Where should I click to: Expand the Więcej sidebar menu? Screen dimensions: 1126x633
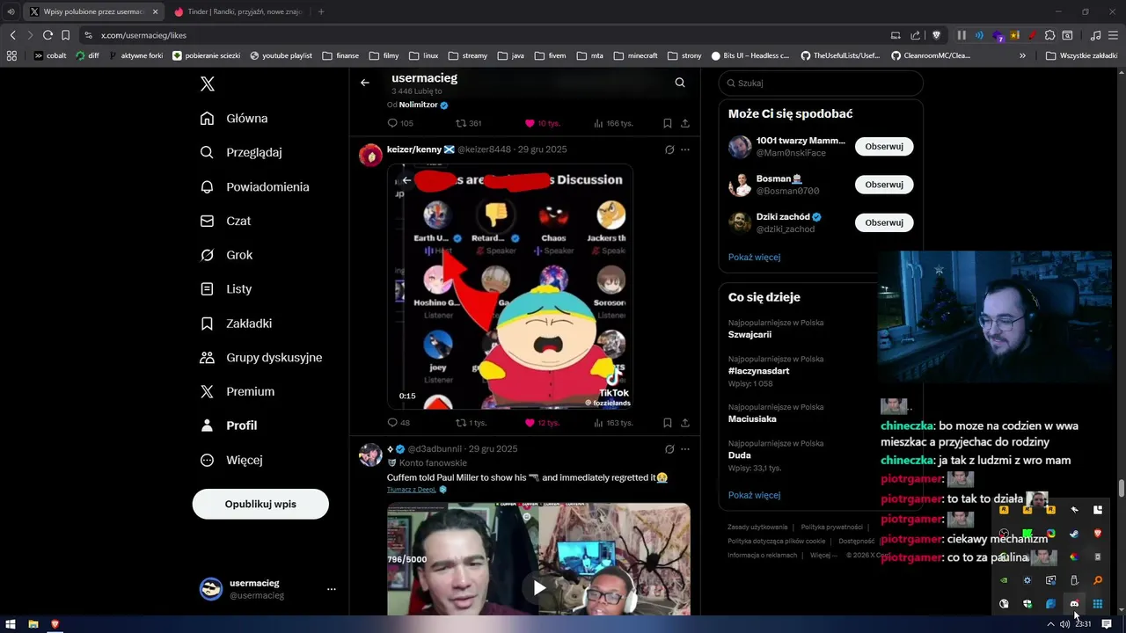point(231,460)
